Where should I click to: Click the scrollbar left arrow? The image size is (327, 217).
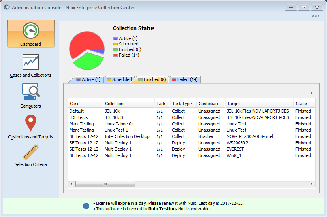click(x=71, y=184)
